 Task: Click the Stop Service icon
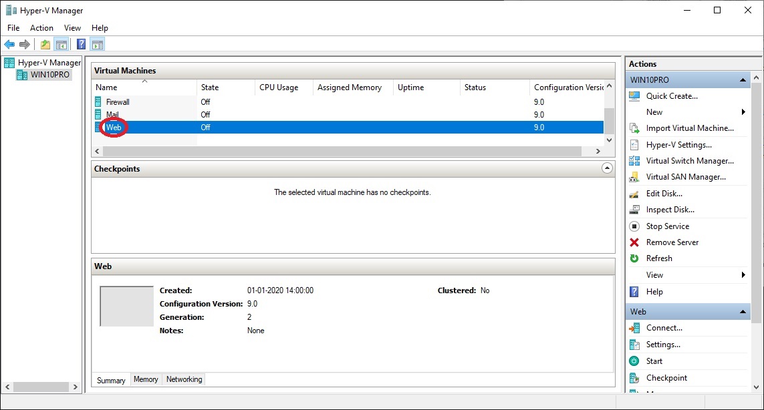[x=634, y=226]
